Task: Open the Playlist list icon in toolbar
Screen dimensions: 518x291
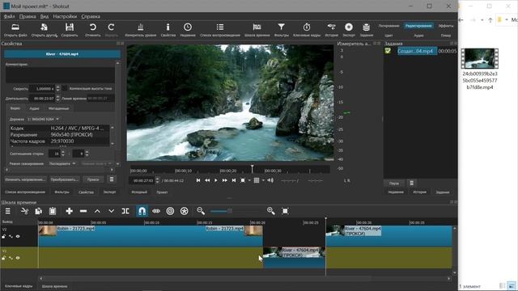Action: [220, 27]
